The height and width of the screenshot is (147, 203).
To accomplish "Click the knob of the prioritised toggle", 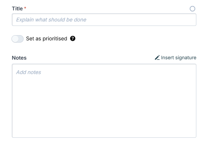I will point(15,39).
